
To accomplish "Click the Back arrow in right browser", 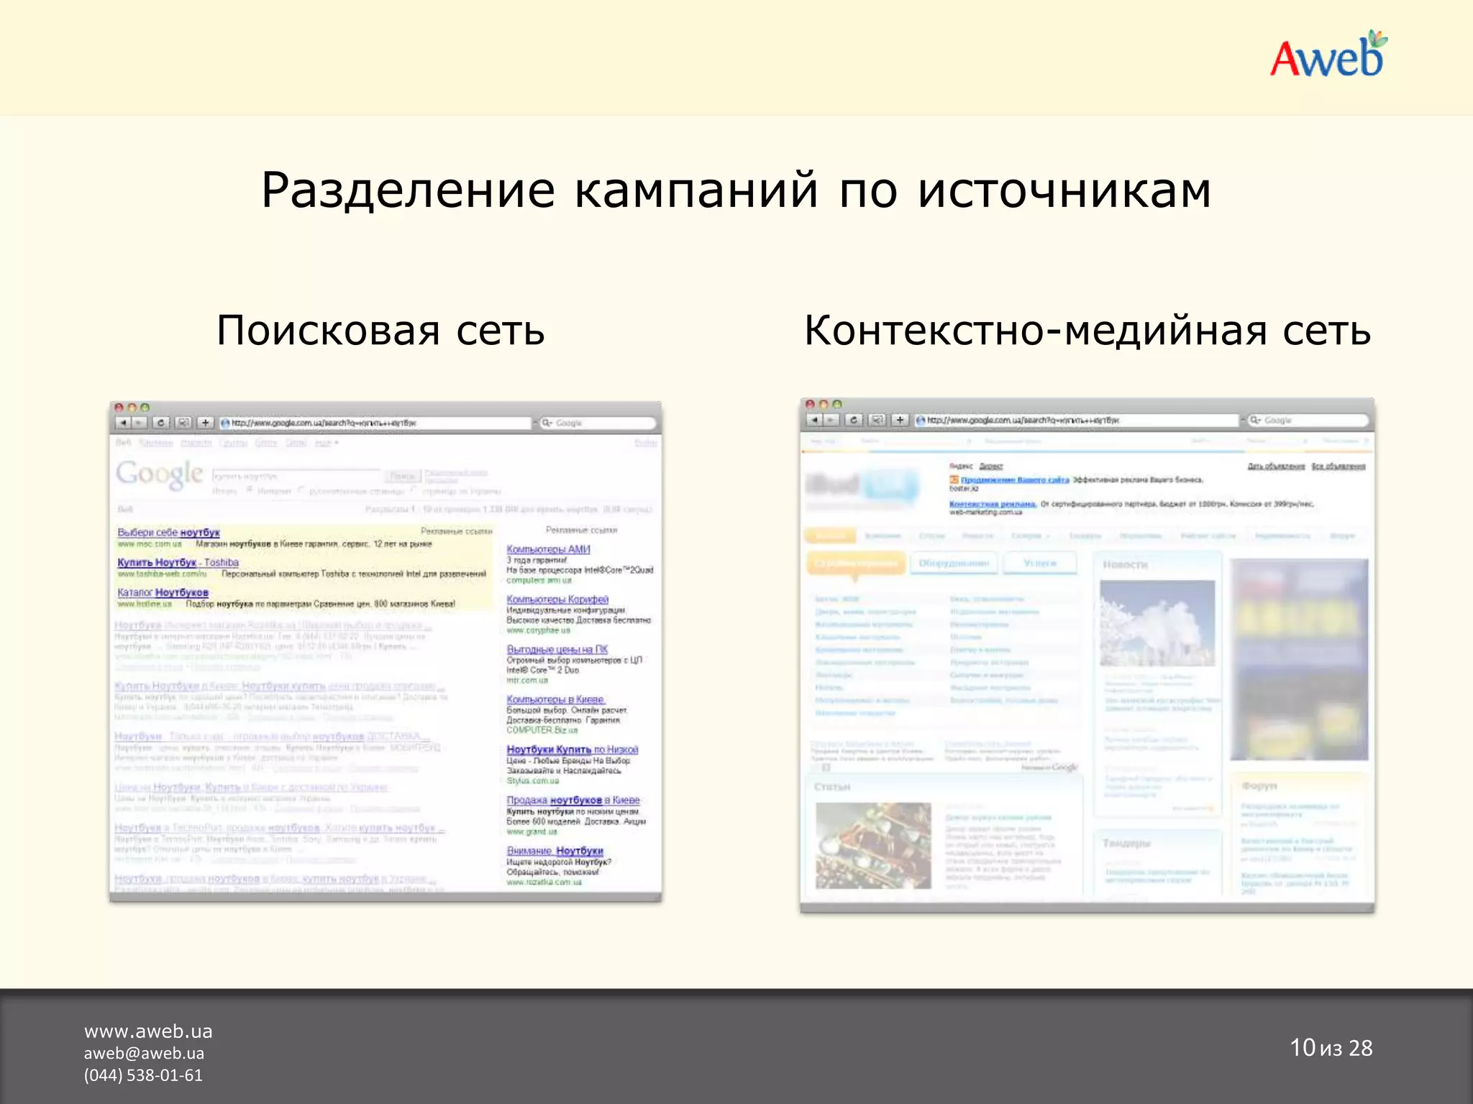I will pos(815,420).
